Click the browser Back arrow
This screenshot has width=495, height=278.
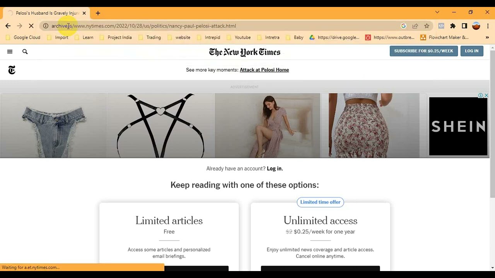pos(8,26)
